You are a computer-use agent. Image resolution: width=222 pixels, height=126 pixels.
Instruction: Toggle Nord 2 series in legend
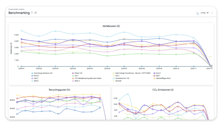[x=35, y=76]
